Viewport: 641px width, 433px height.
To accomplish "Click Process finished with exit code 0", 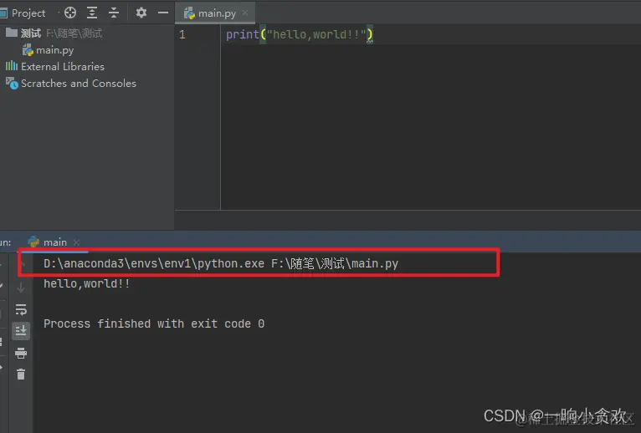I will tap(154, 324).
